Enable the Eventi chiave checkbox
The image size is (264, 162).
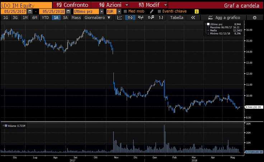[159, 11]
